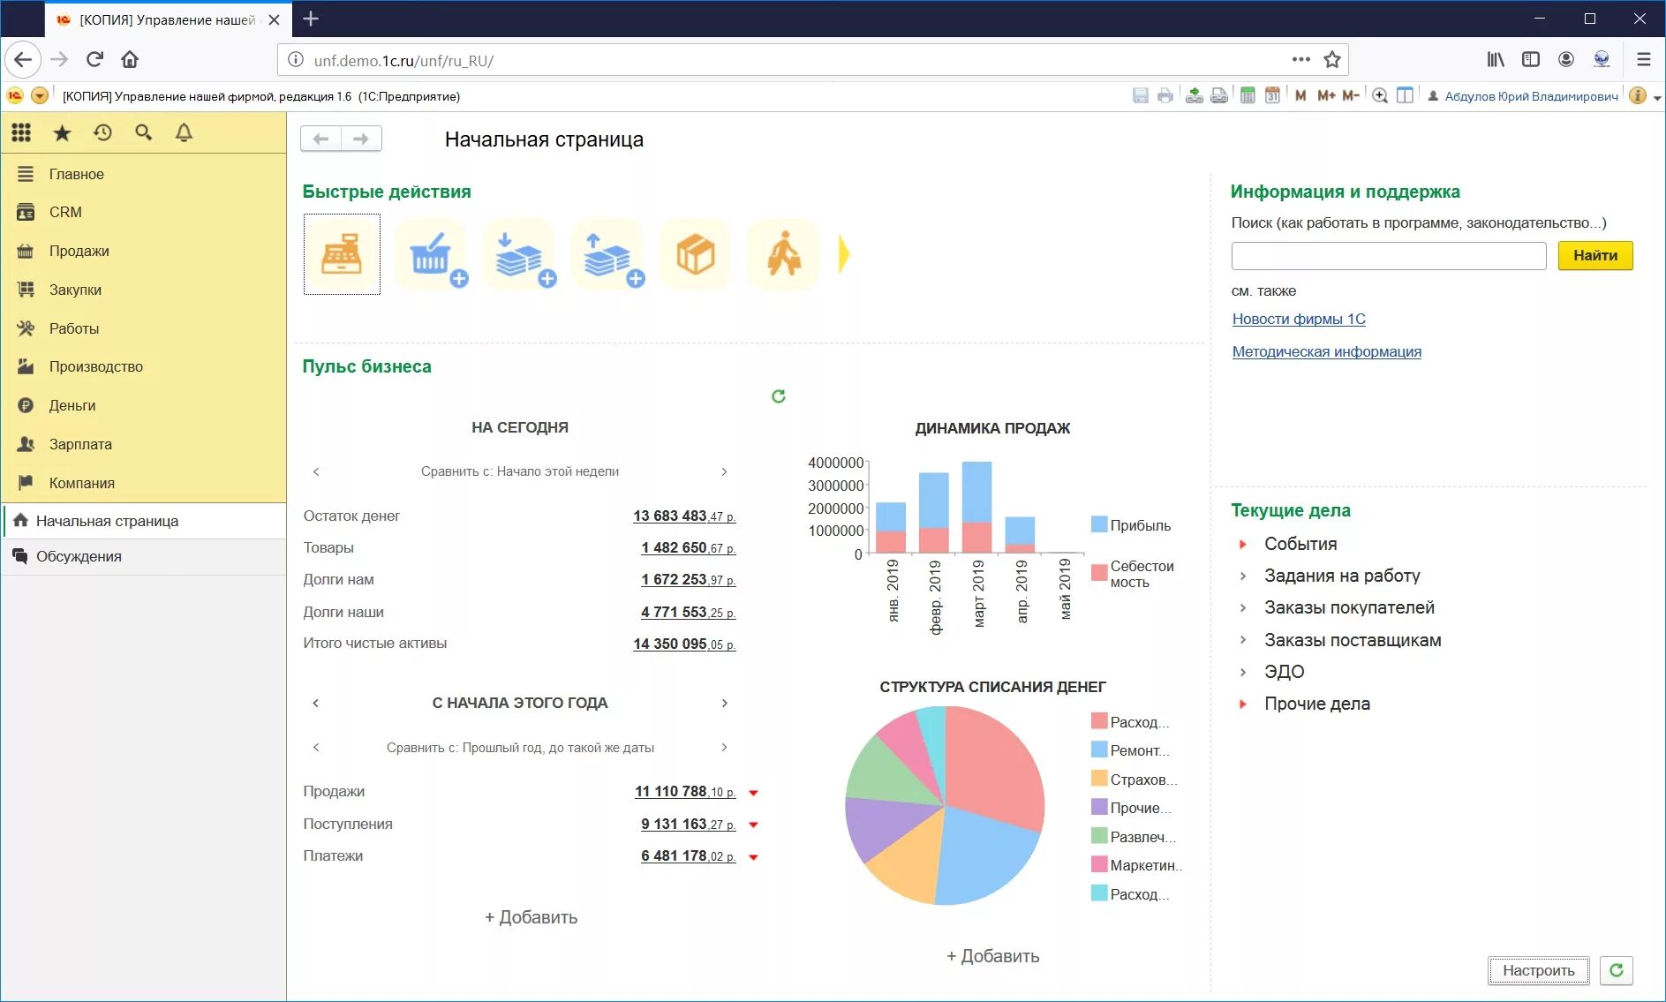Add chart via + Добавить under pie
The height and width of the screenshot is (1002, 1666).
click(992, 956)
